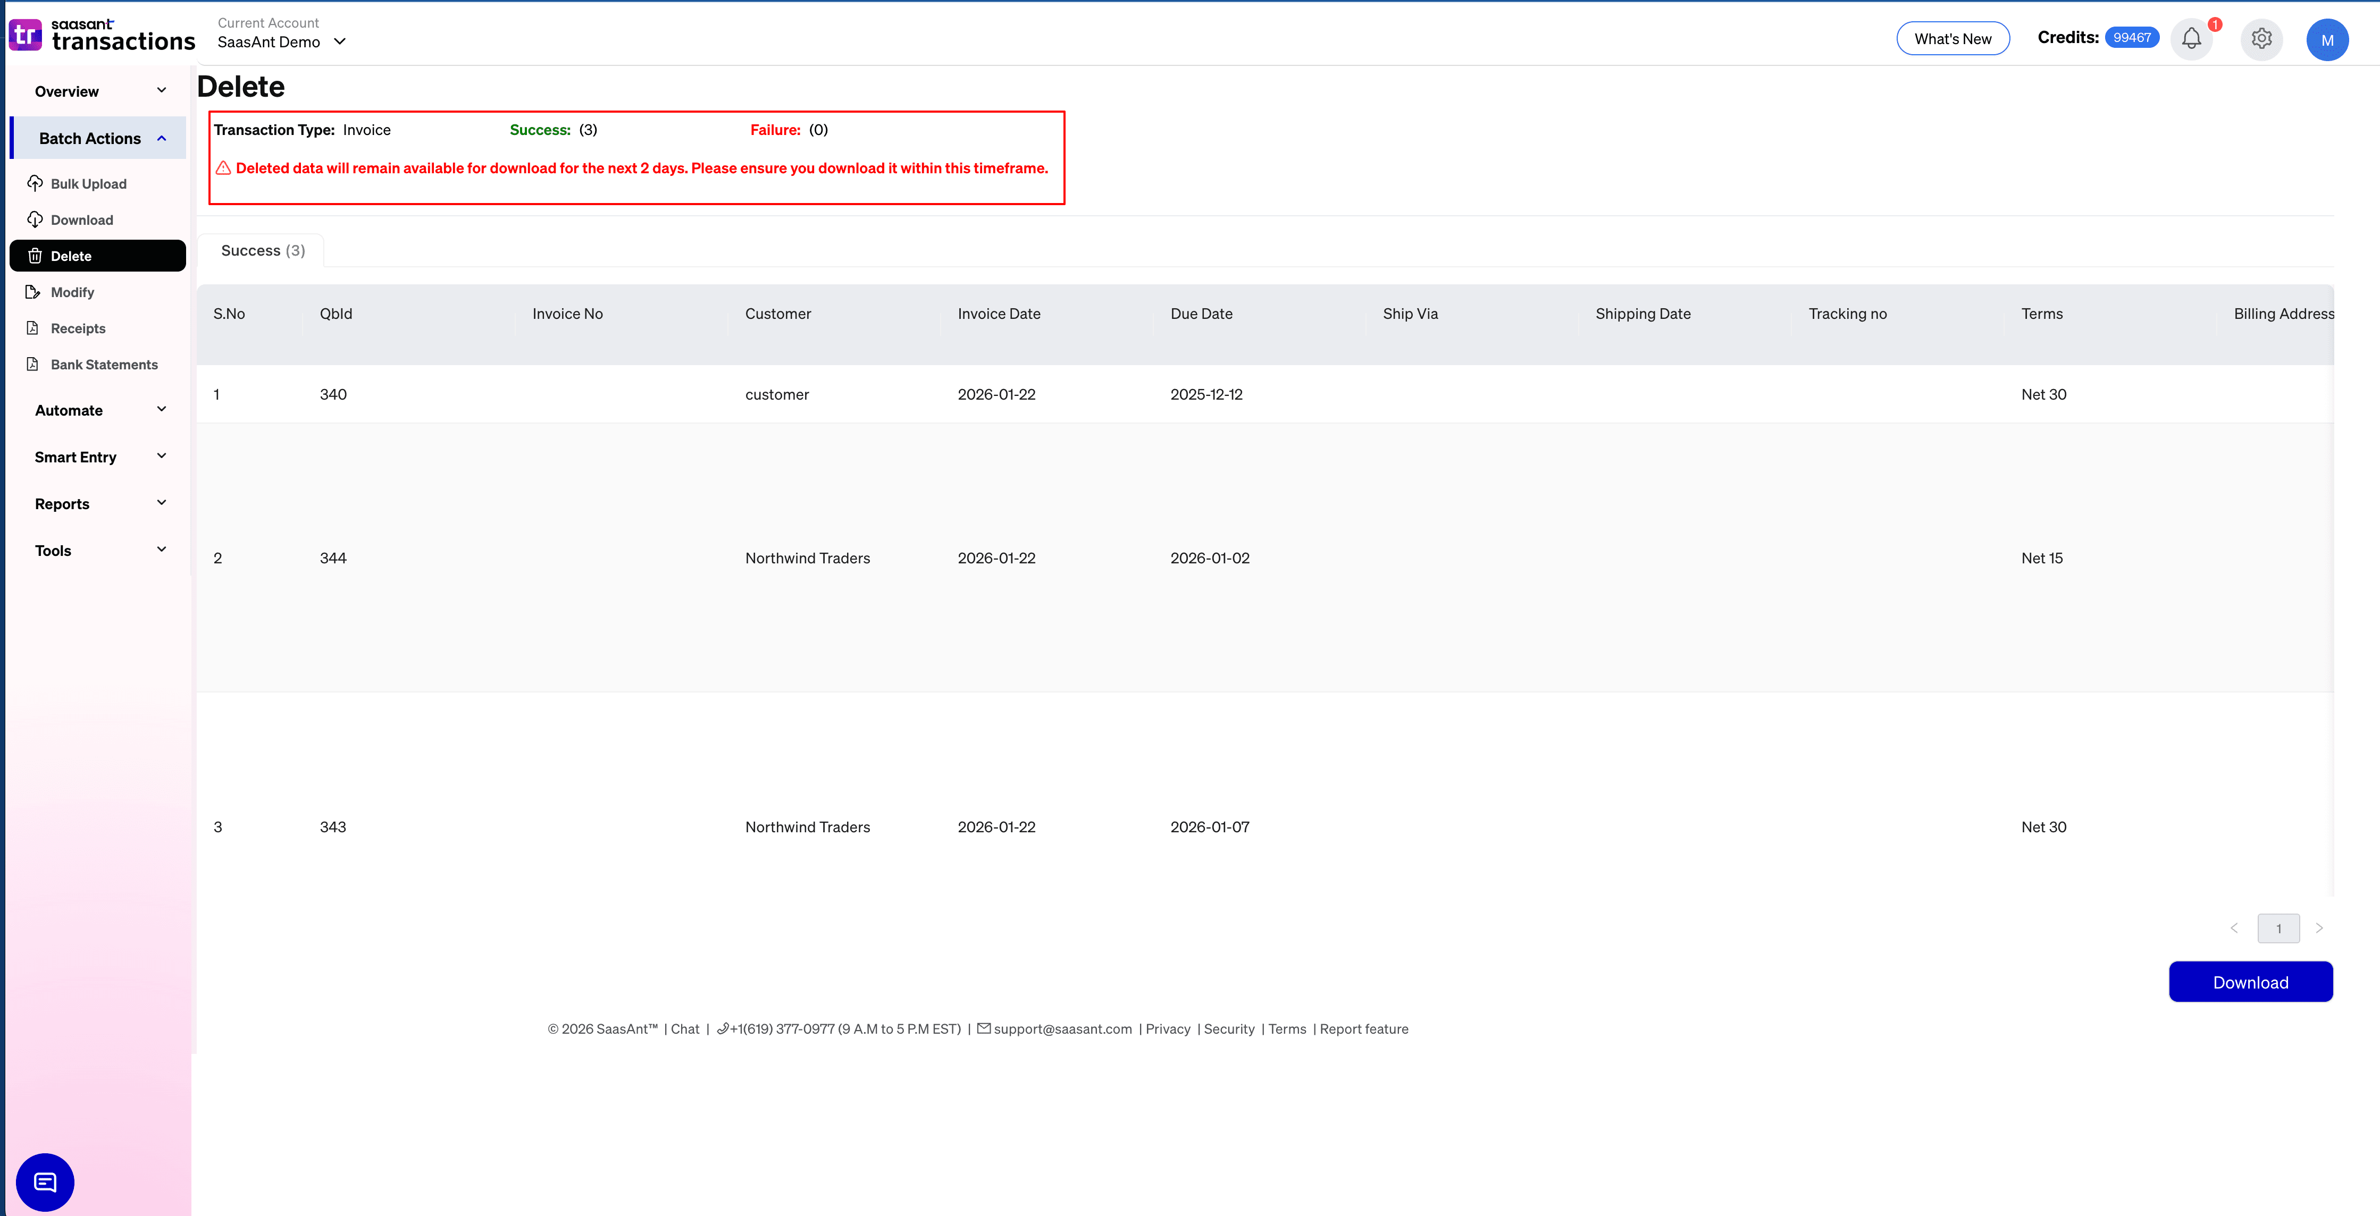This screenshot has width=2380, height=1216.
Task: Open the Current Account SaasAnt Demo dropdown
Action: point(281,41)
